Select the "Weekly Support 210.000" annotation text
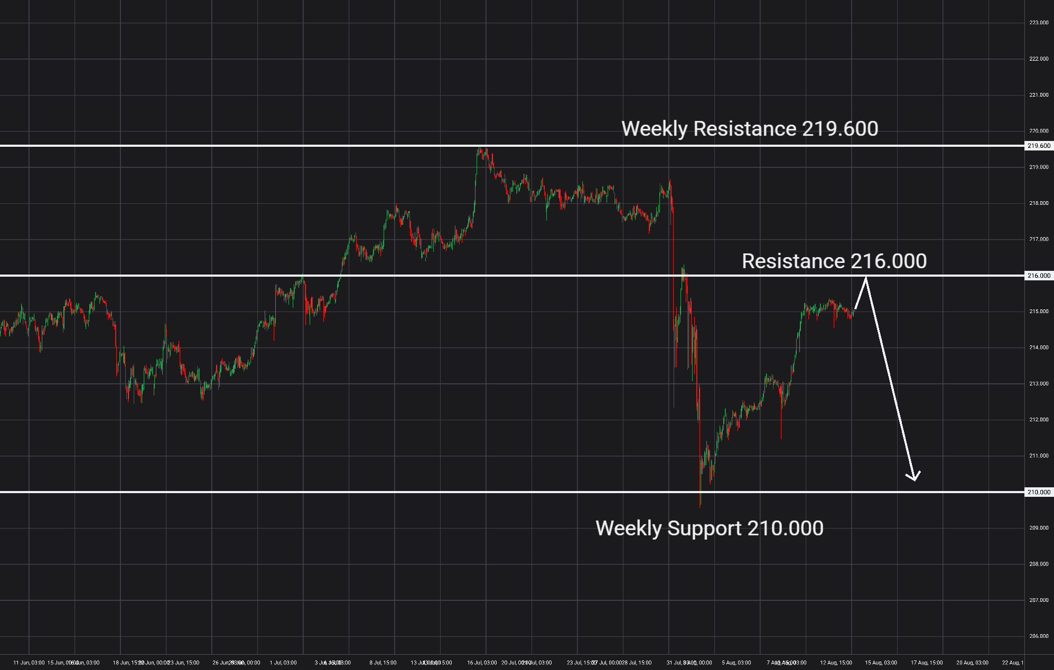Screen dimensions: 1054x670 (x=710, y=529)
